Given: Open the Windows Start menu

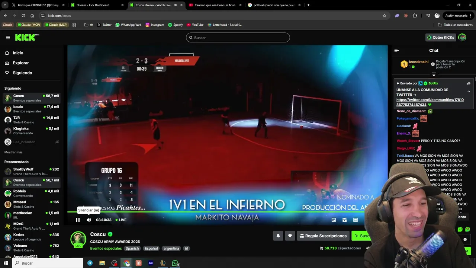Looking at the screenshot, I should [6, 263].
